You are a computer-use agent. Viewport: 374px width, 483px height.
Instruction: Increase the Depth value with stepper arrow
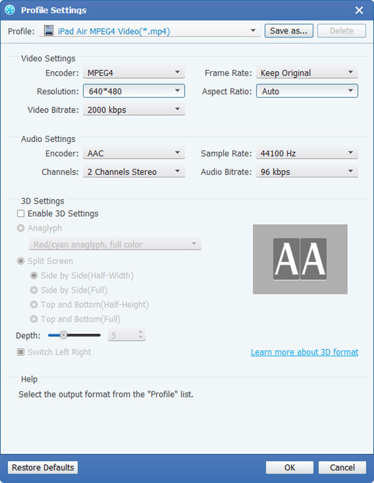point(141,332)
